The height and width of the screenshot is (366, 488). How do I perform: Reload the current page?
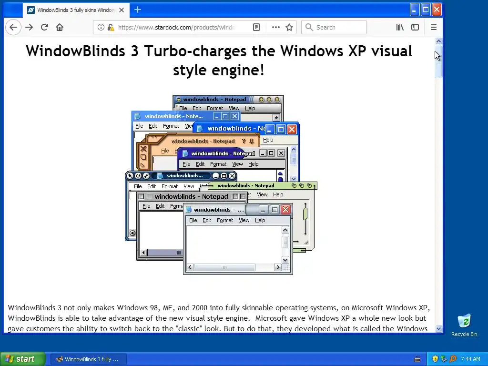coord(44,27)
